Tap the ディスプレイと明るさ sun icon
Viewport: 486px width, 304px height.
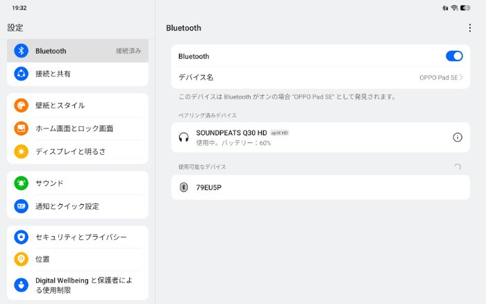click(21, 151)
